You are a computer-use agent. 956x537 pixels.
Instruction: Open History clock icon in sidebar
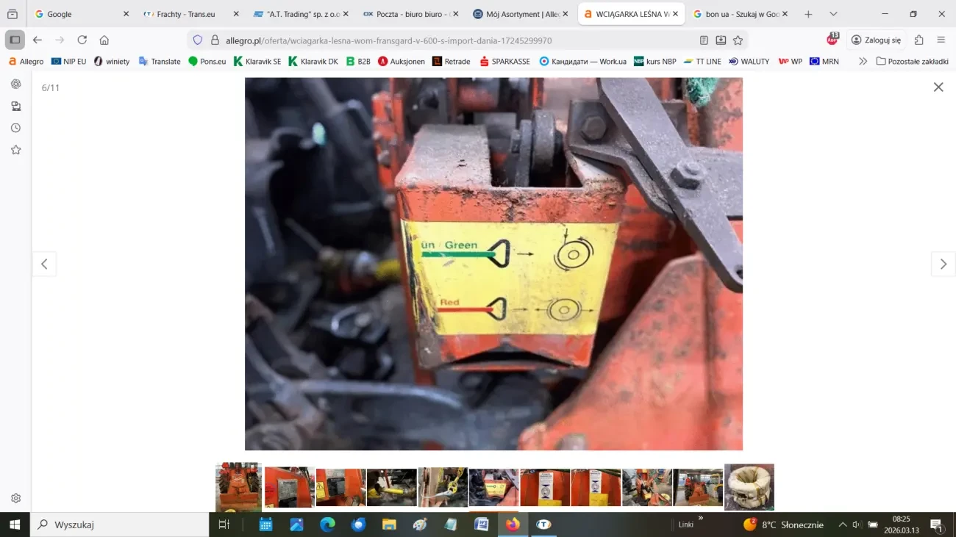15,128
